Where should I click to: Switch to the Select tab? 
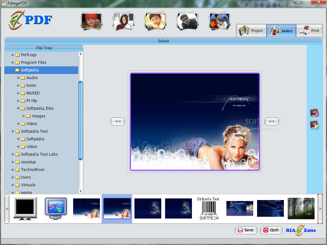(281, 31)
